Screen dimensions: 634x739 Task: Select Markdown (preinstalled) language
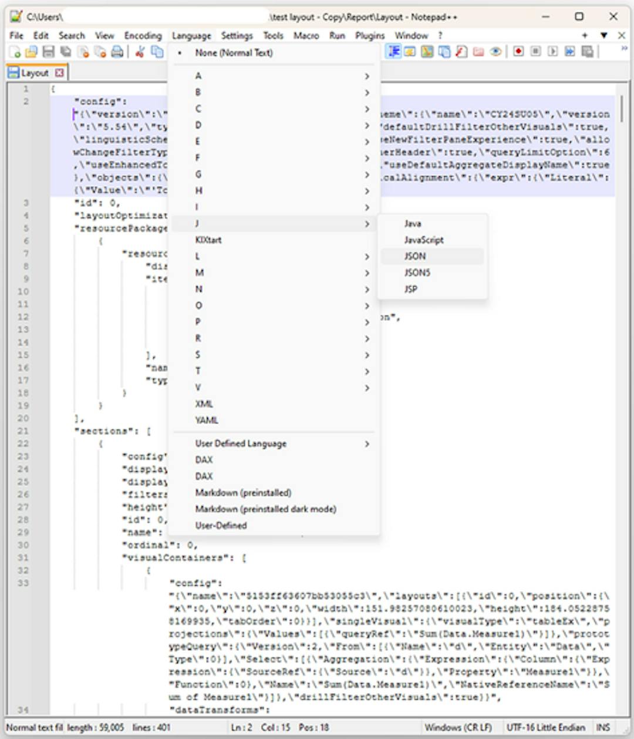(x=274, y=493)
